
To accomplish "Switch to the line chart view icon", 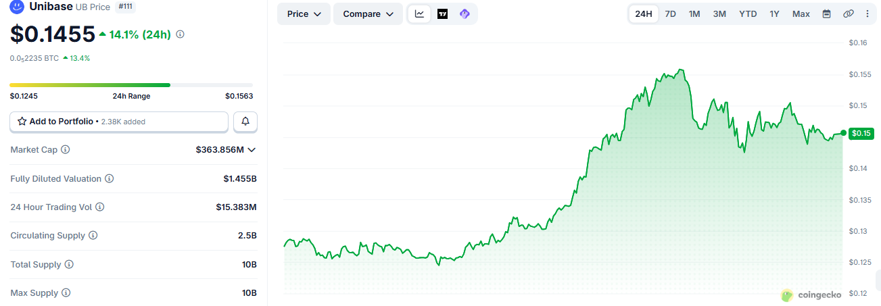I will tap(419, 14).
